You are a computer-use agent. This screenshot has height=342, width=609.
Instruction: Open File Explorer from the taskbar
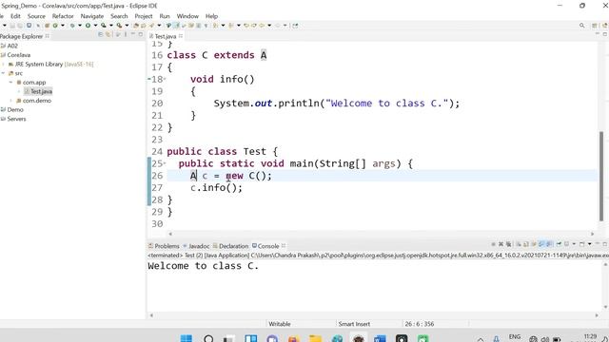(x=315, y=339)
